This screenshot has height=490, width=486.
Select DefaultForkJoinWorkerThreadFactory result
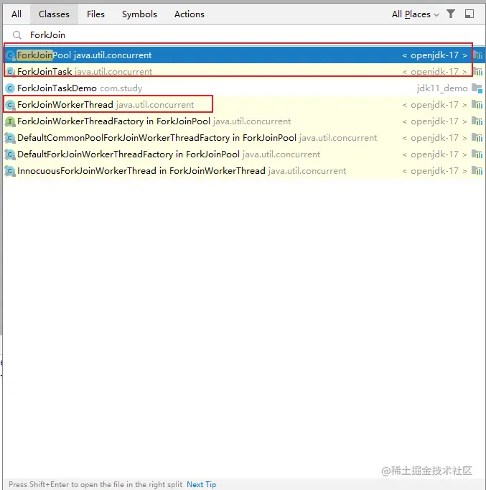point(244,154)
